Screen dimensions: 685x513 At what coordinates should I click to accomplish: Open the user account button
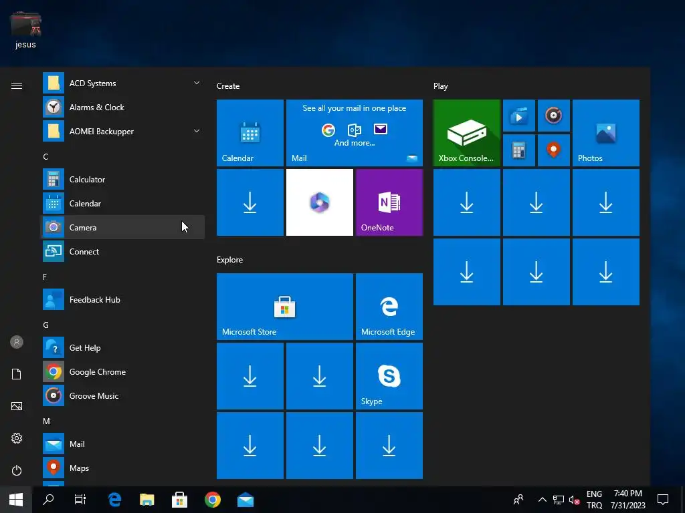(x=17, y=342)
